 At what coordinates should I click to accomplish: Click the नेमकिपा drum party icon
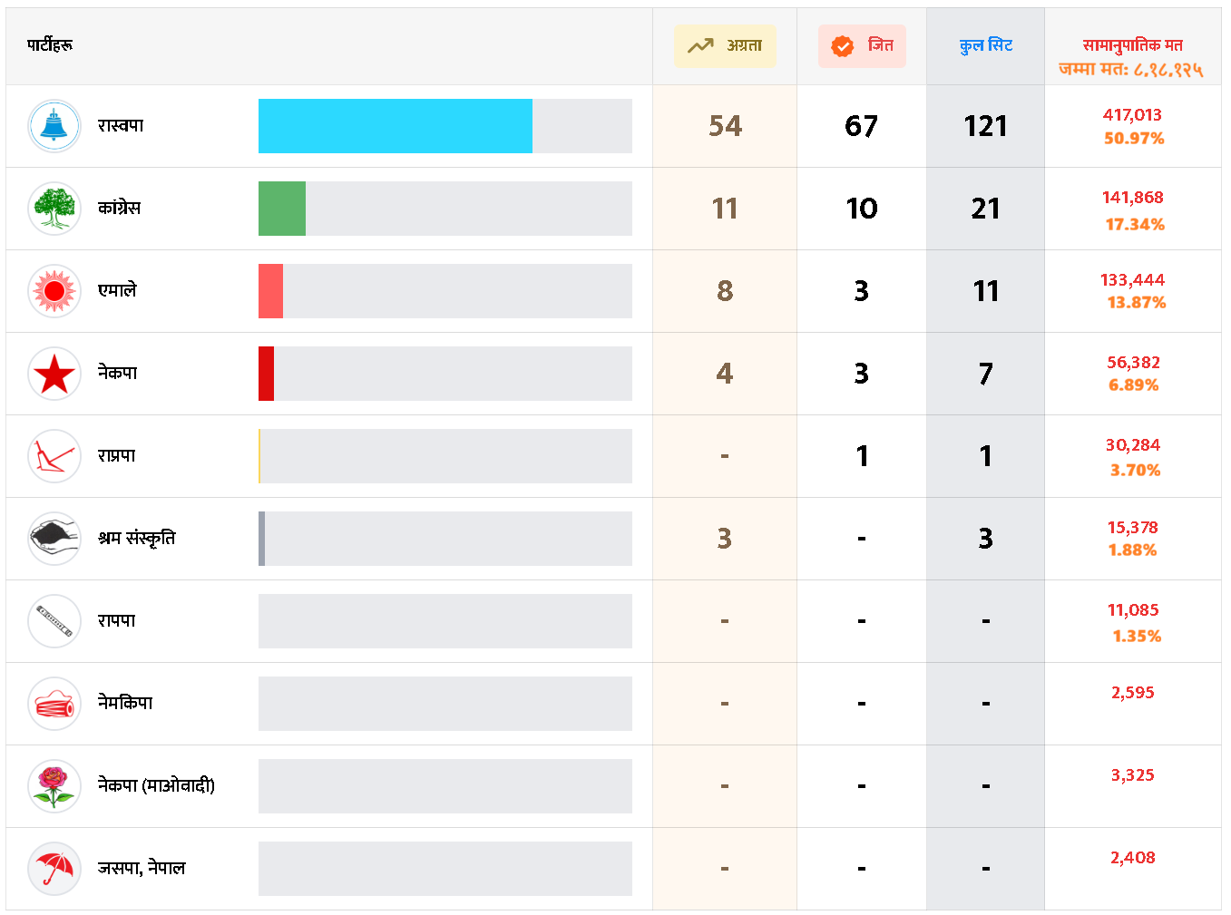click(54, 704)
